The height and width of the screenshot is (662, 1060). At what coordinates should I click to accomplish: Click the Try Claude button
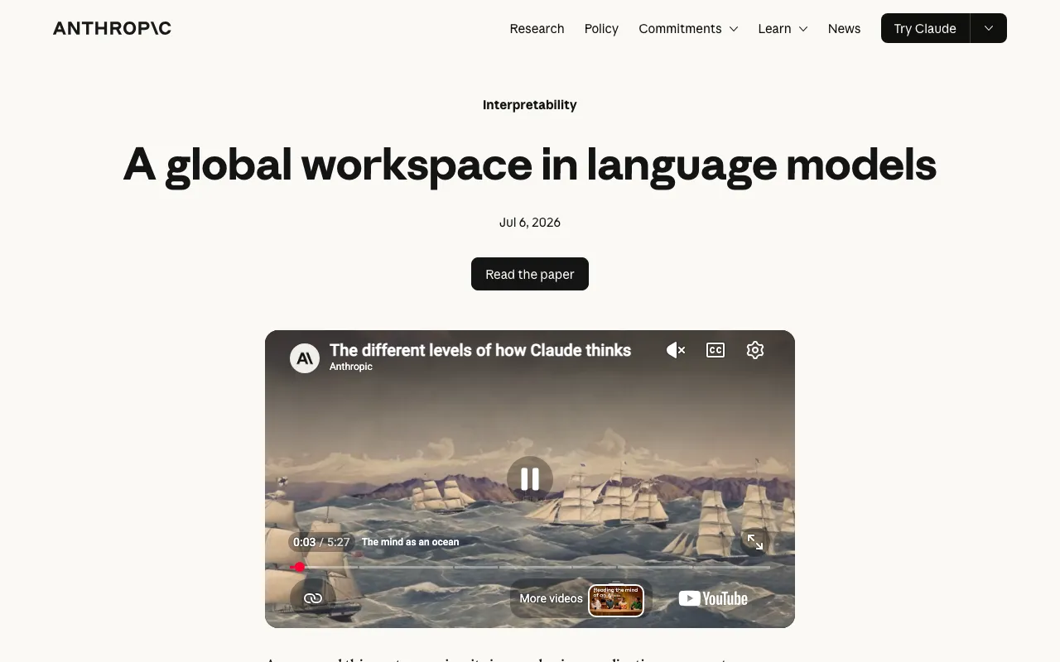coord(925,28)
